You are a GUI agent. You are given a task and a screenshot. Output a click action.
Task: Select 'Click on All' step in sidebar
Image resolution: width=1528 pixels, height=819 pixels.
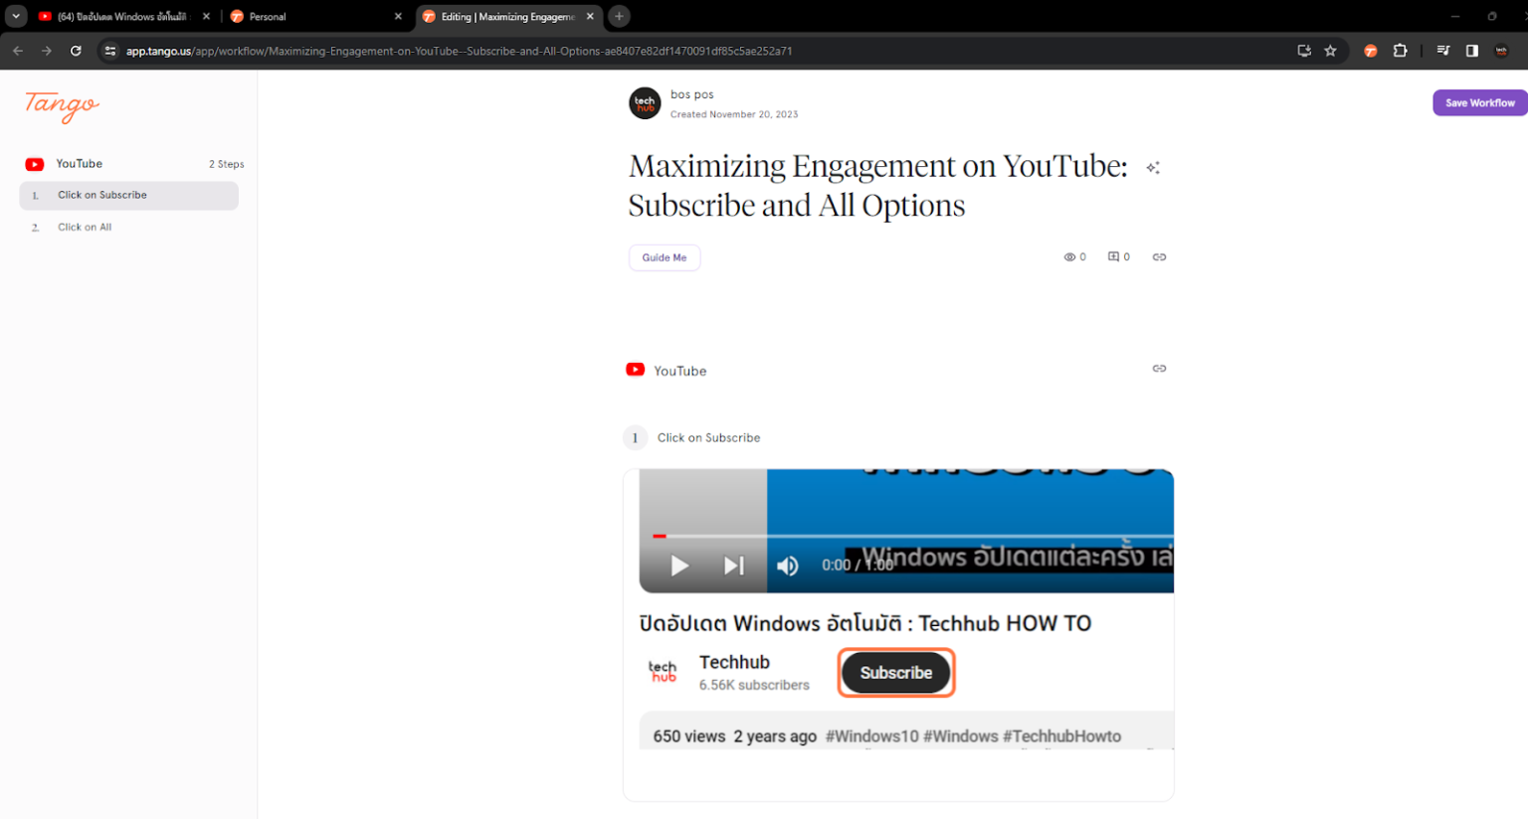click(85, 228)
